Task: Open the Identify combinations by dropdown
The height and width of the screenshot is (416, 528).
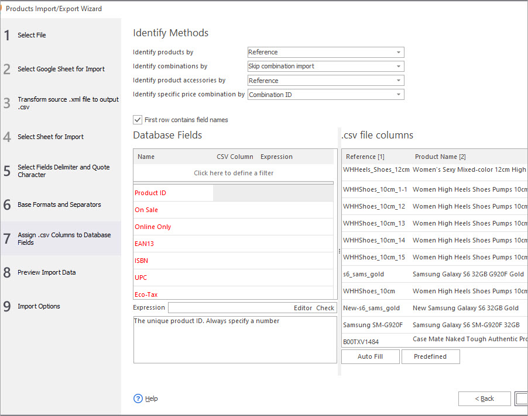Action: 325,66
